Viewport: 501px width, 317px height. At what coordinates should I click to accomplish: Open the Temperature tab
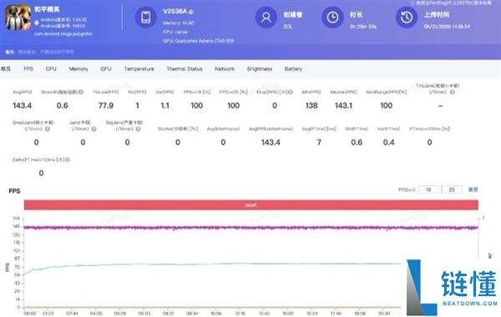coord(139,68)
